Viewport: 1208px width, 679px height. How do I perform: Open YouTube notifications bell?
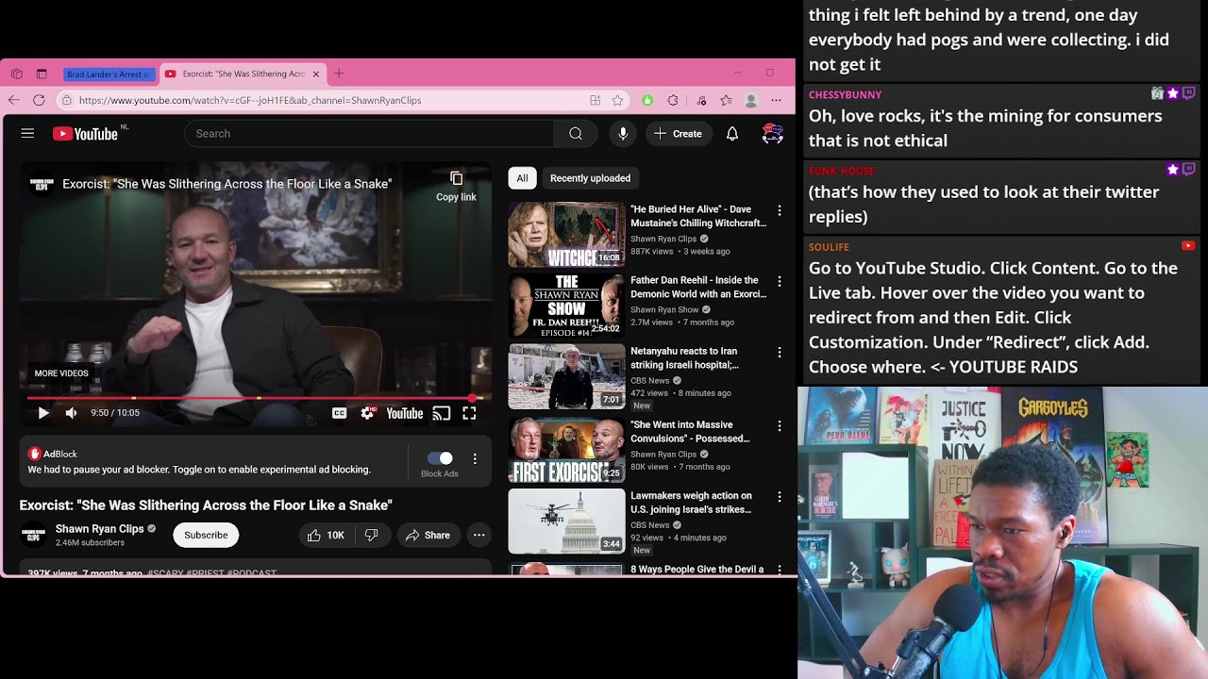732,134
